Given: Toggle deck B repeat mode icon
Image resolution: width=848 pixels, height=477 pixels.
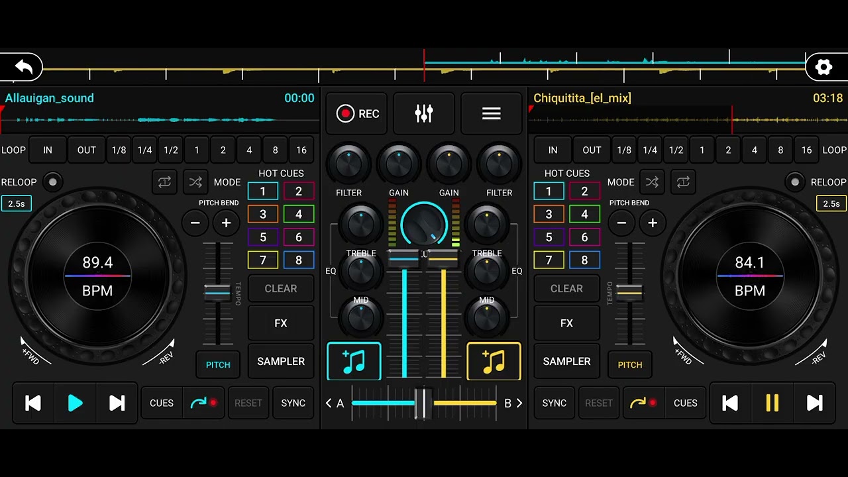Looking at the screenshot, I should pyautogui.click(x=683, y=182).
